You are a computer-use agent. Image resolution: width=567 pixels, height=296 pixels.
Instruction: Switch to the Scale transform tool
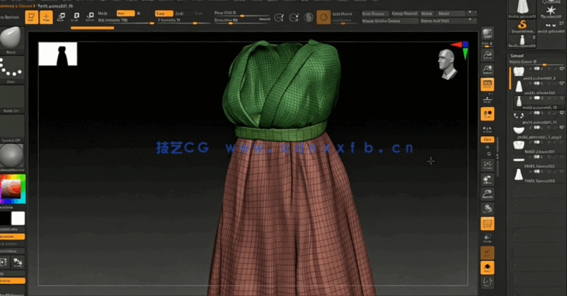point(76,16)
